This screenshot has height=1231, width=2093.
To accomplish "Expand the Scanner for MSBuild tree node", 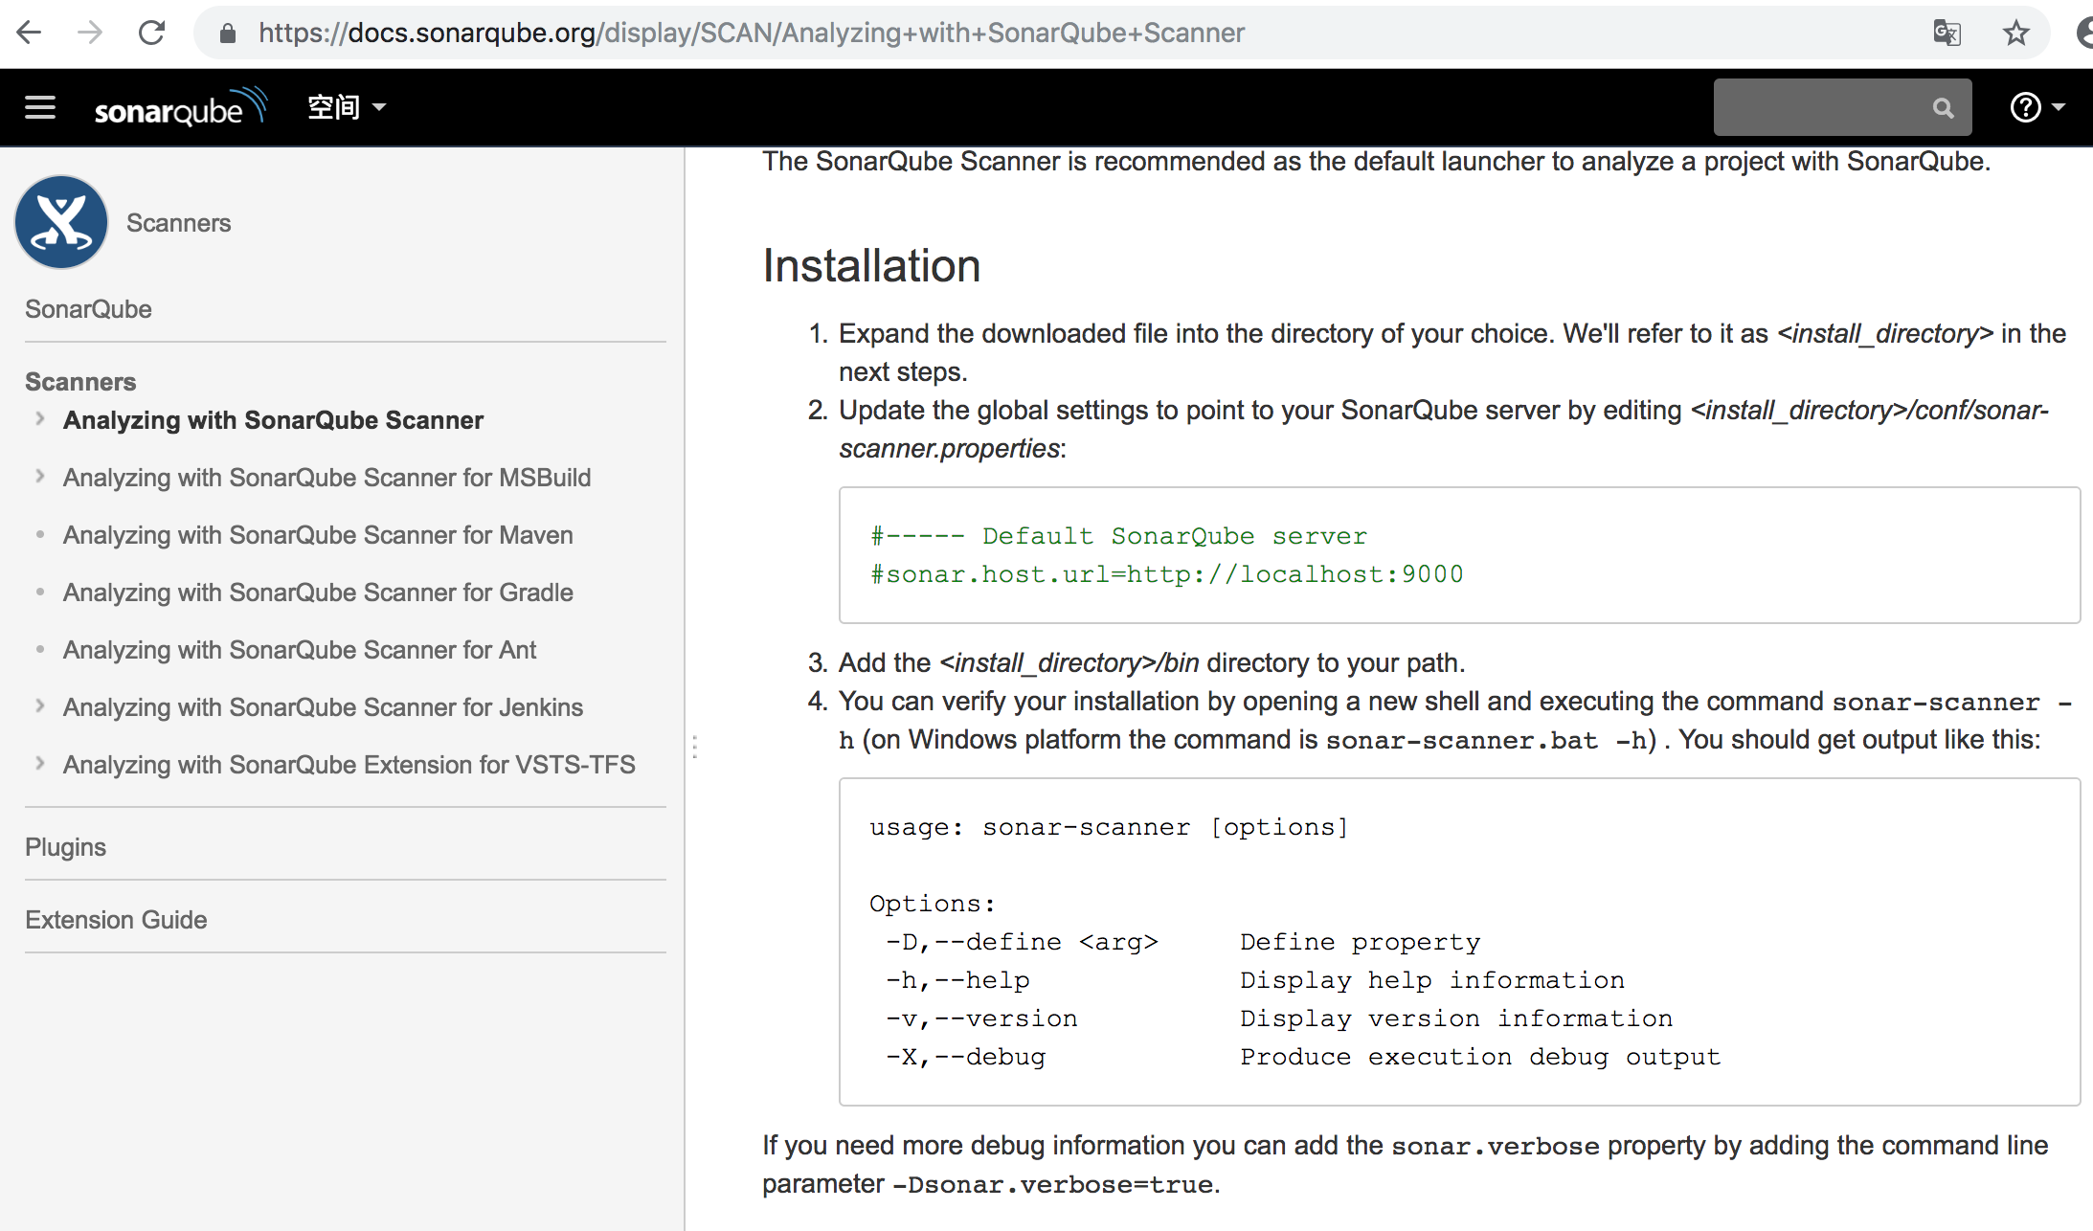I will (39, 476).
